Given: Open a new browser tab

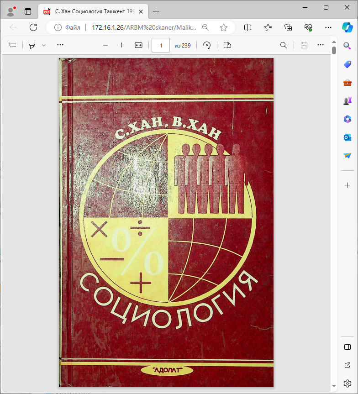Looking at the screenshot, I should click(156, 11).
